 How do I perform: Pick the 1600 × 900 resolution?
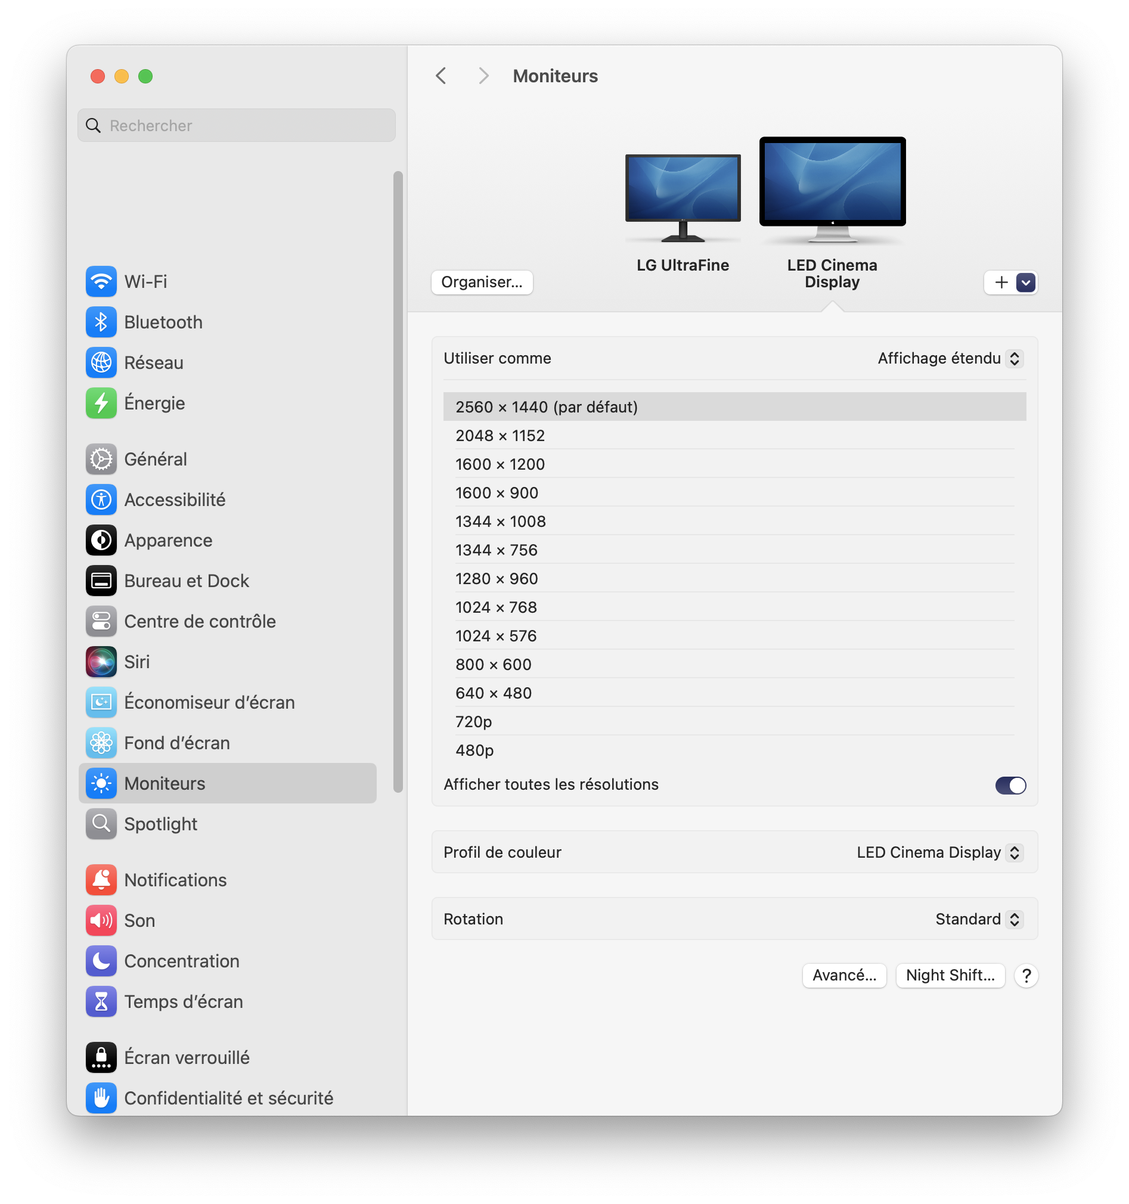tap(734, 492)
